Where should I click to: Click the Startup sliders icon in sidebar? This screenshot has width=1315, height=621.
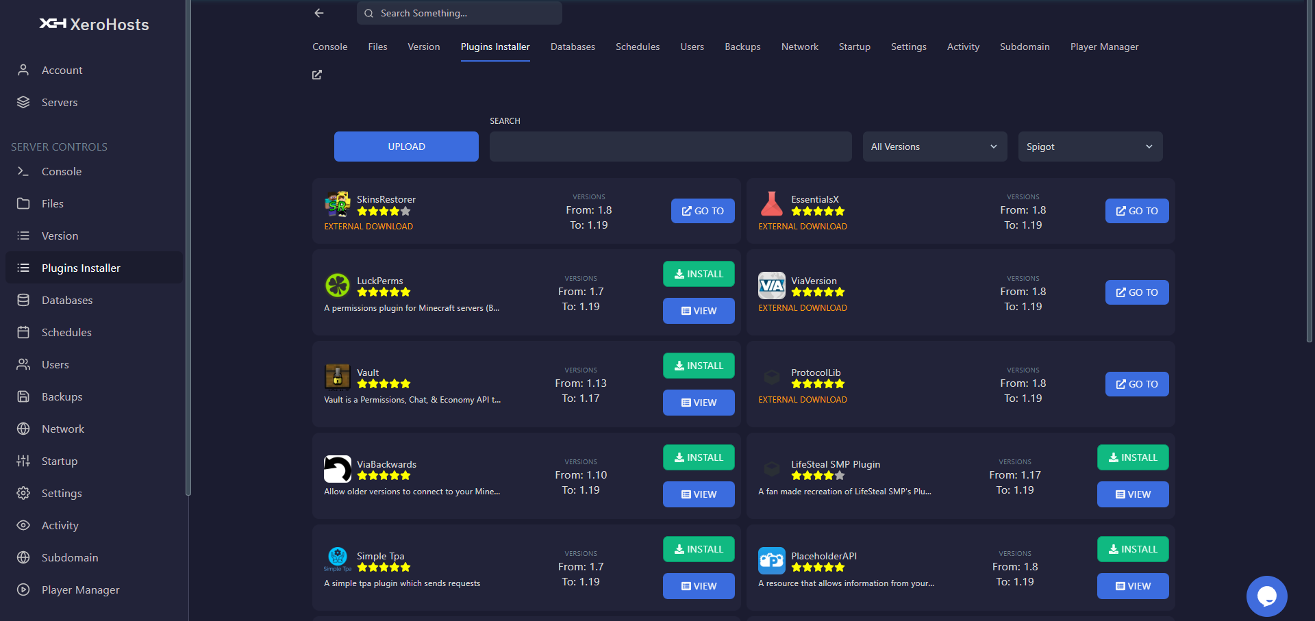pyautogui.click(x=23, y=461)
